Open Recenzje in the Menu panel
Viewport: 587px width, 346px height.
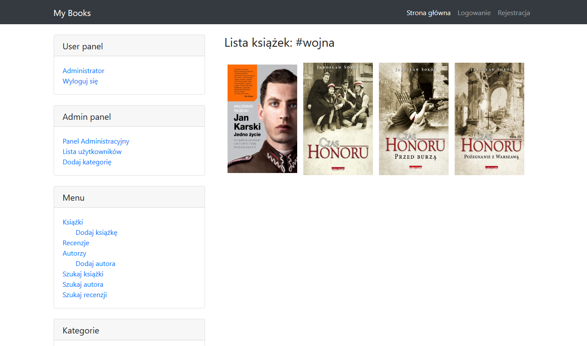point(76,243)
